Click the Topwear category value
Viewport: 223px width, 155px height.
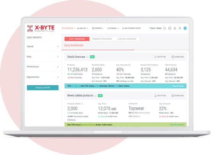[136, 109]
